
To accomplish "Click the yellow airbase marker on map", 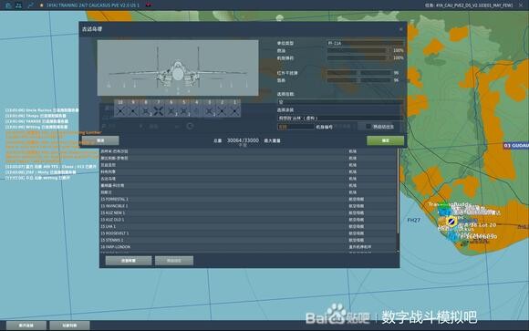I will coord(451,222).
